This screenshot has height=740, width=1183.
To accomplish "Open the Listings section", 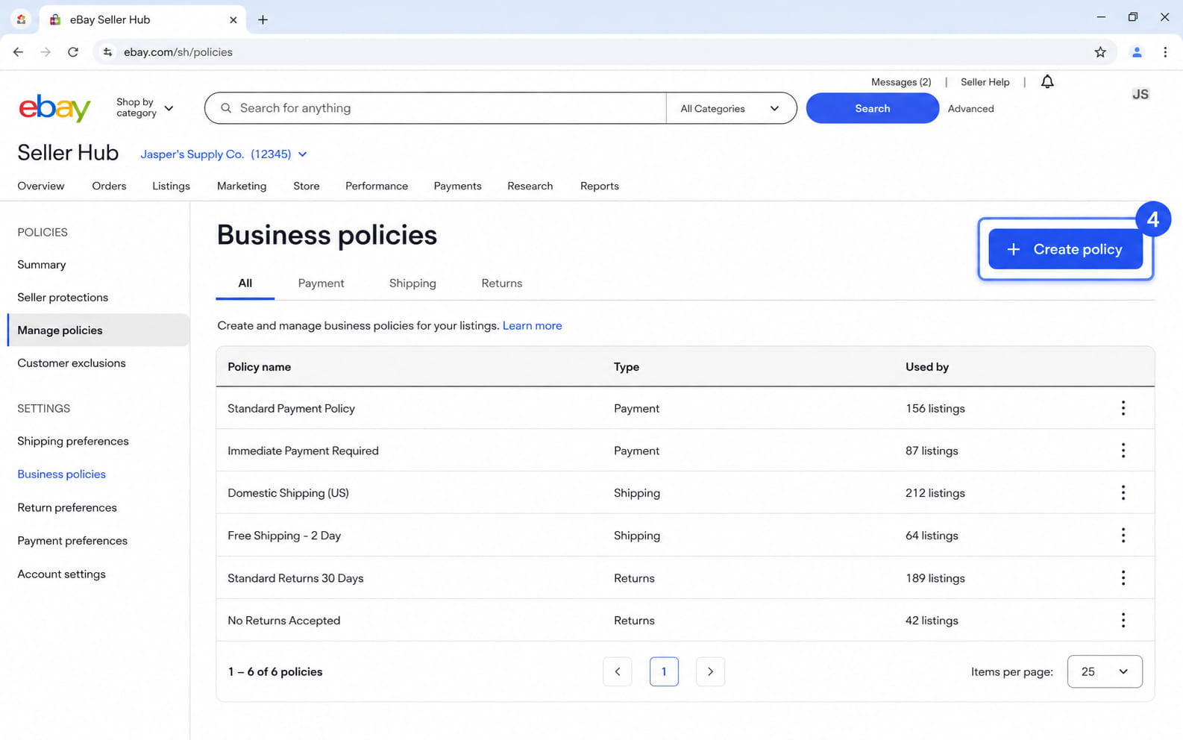I will point(171,186).
